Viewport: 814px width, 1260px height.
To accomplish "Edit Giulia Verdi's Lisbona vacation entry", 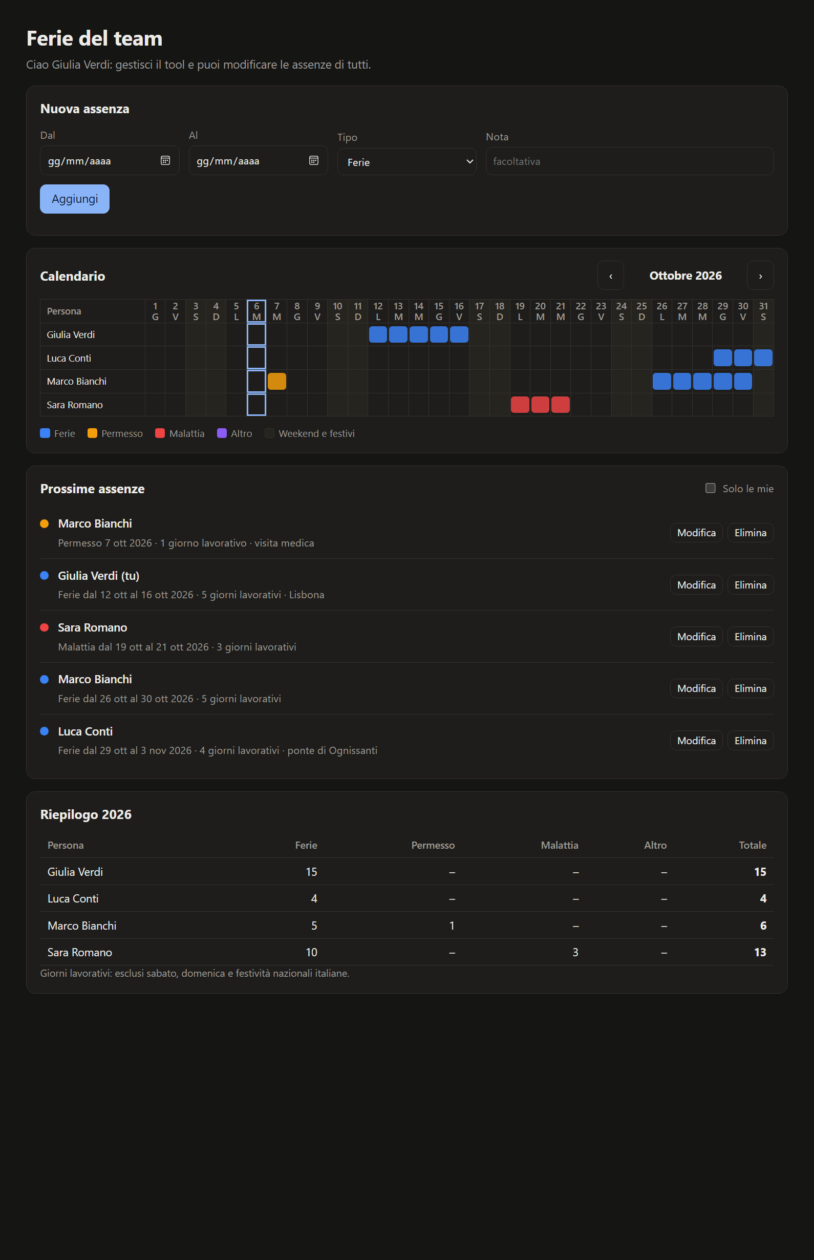I will [696, 585].
